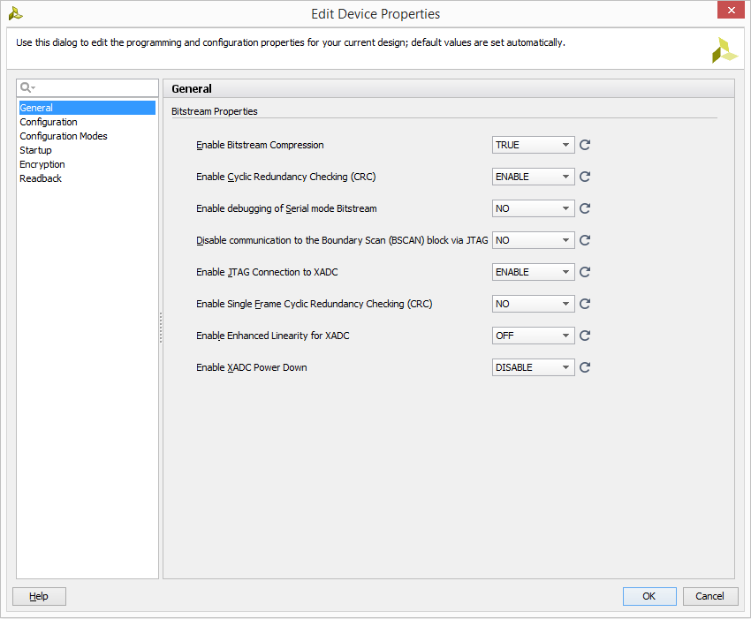Click Cancel to discard changes

709,596
